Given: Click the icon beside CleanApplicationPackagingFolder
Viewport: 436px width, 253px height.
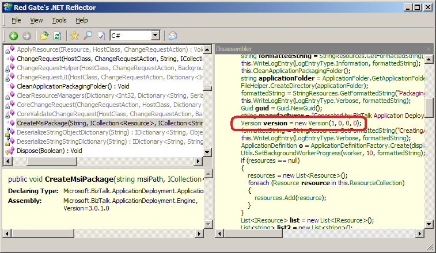Looking at the screenshot, I should (10, 86).
